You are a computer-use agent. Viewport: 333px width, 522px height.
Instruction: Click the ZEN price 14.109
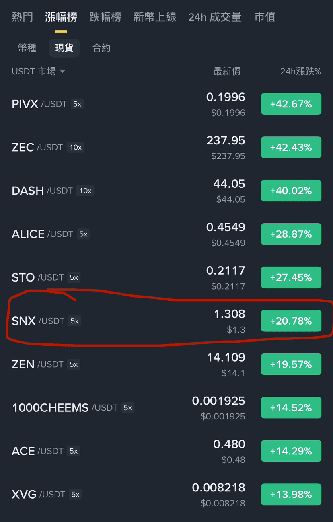(x=226, y=357)
